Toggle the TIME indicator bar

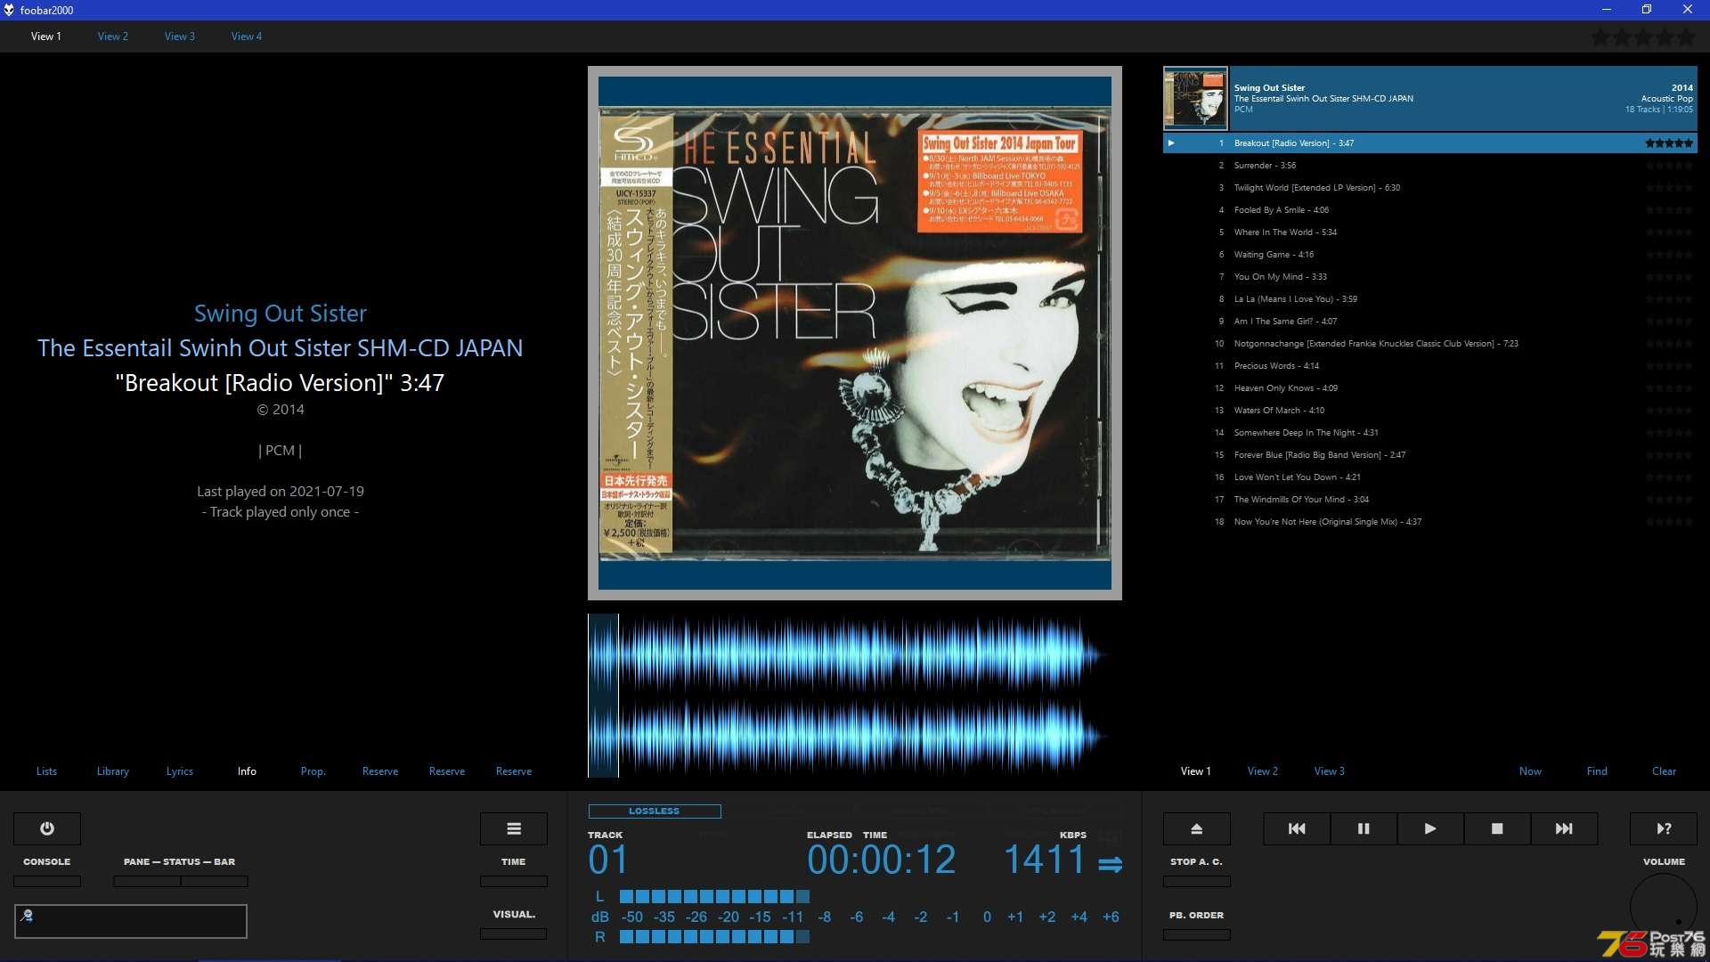pyautogui.click(x=514, y=881)
